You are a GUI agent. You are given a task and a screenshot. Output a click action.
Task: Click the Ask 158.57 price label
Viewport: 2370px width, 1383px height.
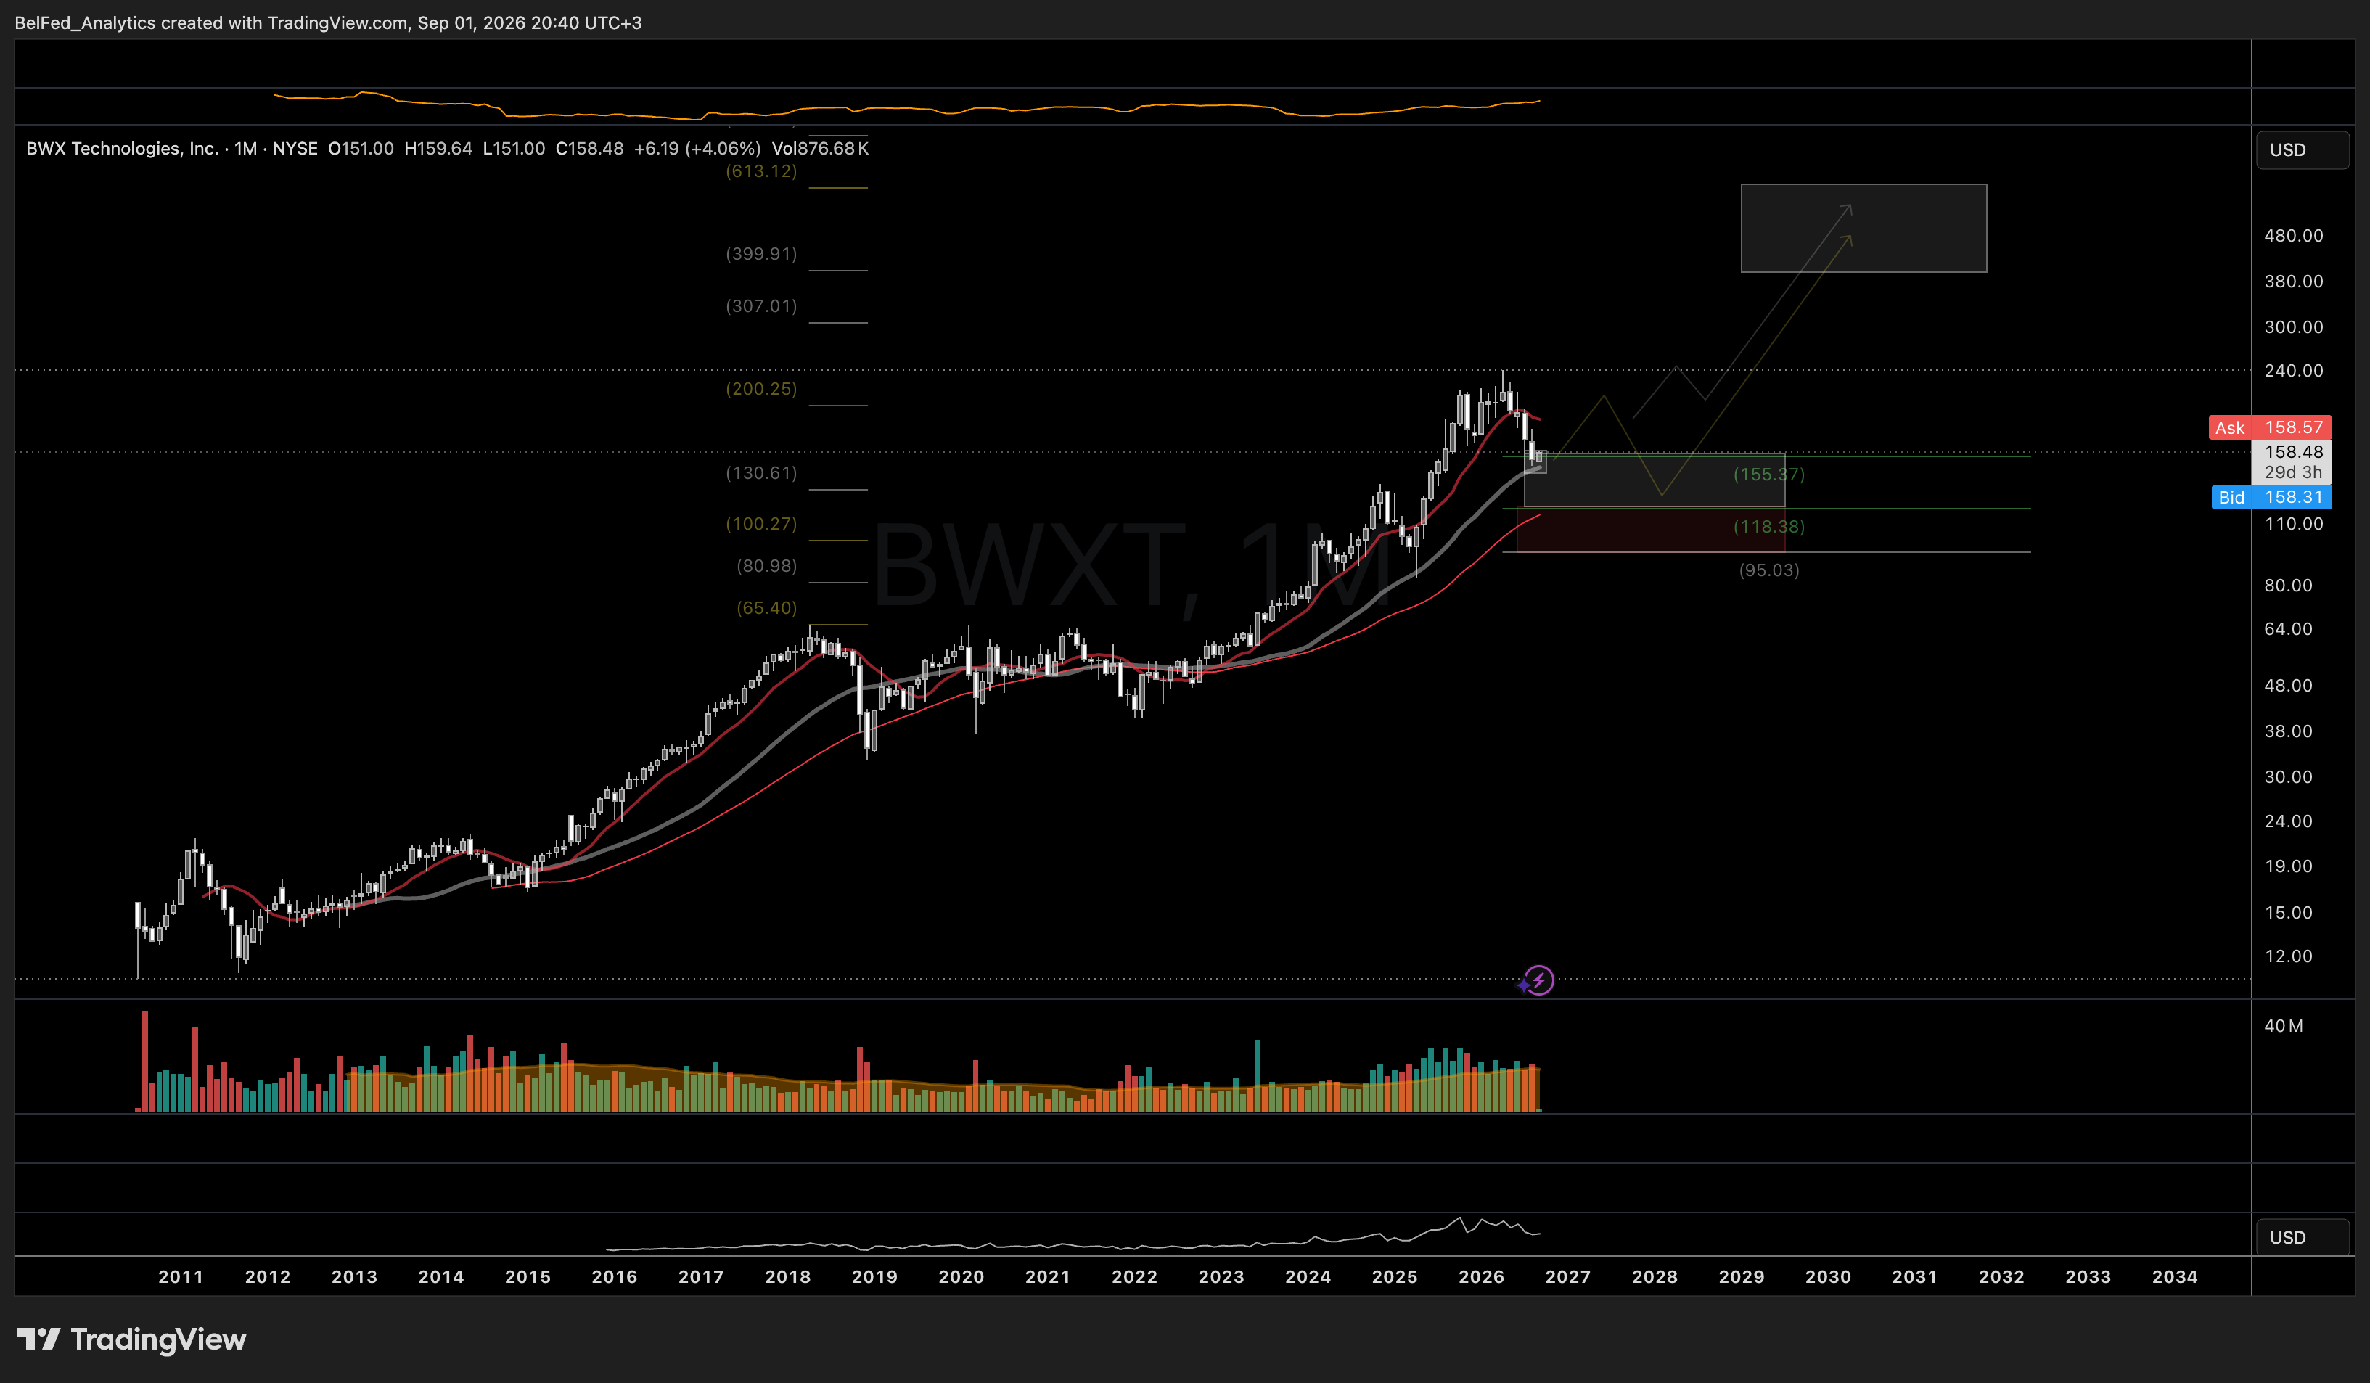(2269, 427)
